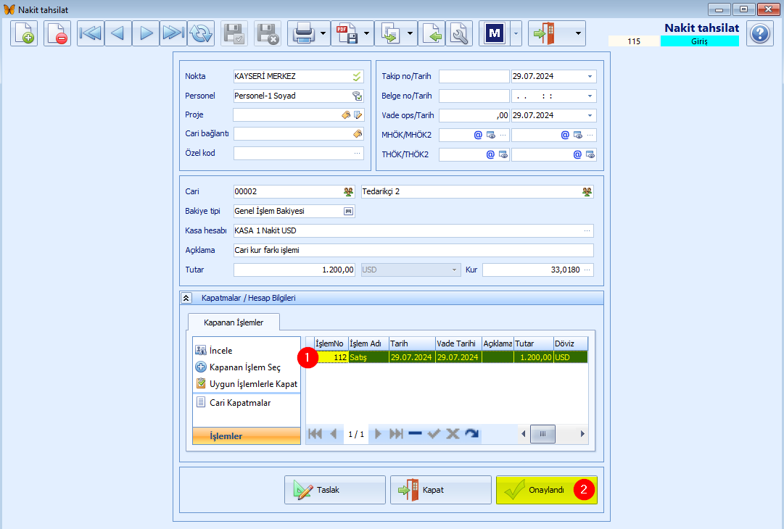Click the edit note icon in Proje field
The width and height of the screenshot is (784, 529).
point(358,115)
